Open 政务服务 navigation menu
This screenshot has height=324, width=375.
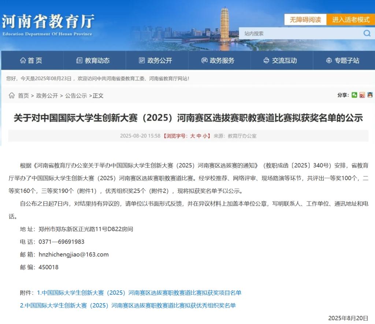tap(218, 61)
